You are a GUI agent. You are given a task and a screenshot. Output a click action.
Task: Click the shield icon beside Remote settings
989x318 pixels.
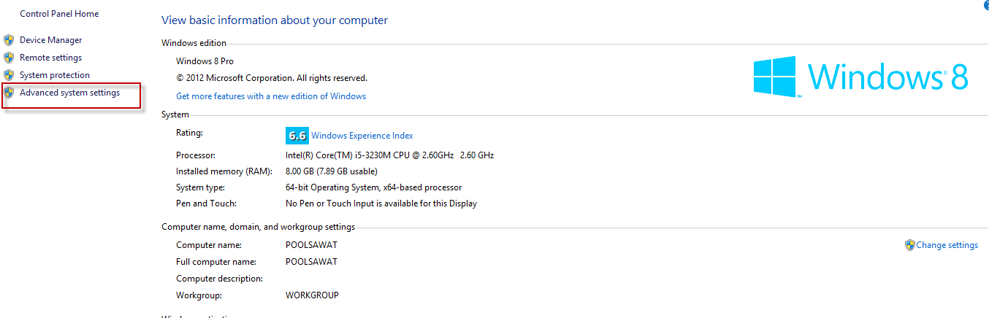click(9, 58)
